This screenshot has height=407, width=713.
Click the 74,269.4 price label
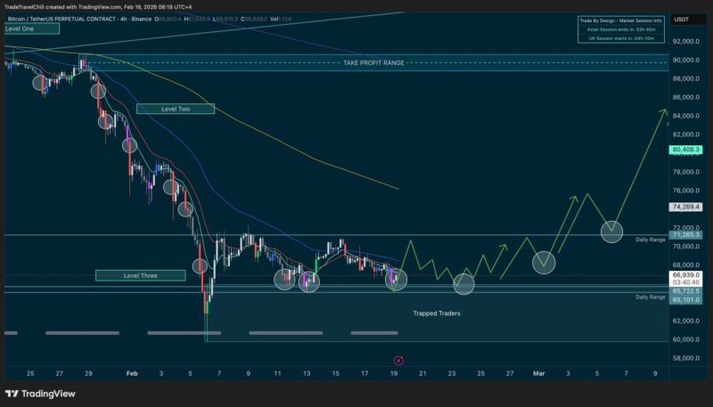pos(687,206)
